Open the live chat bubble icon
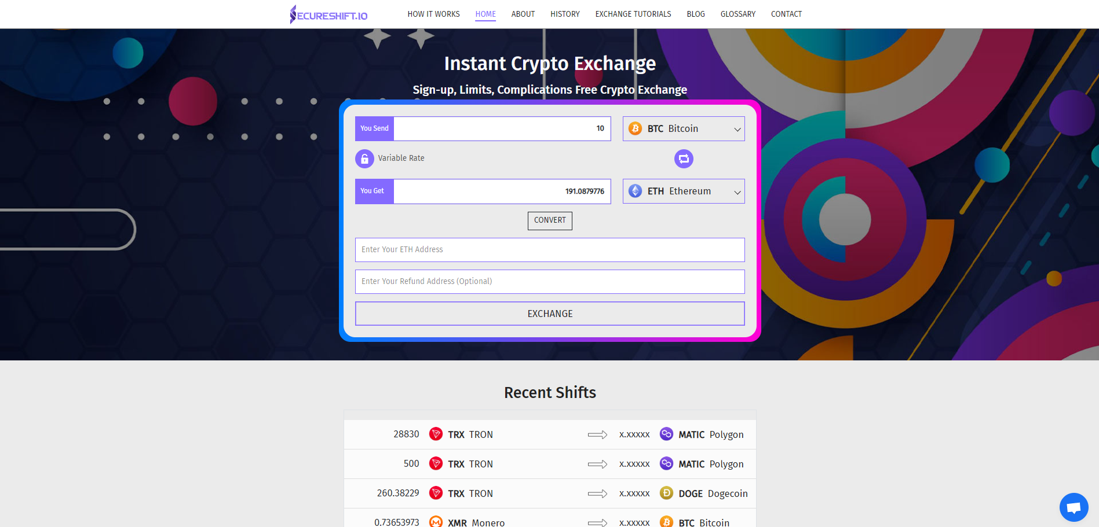Image resolution: width=1099 pixels, height=527 pixels. 1074,507
